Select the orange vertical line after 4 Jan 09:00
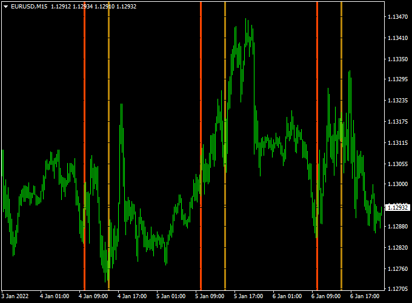 (109, 146)
